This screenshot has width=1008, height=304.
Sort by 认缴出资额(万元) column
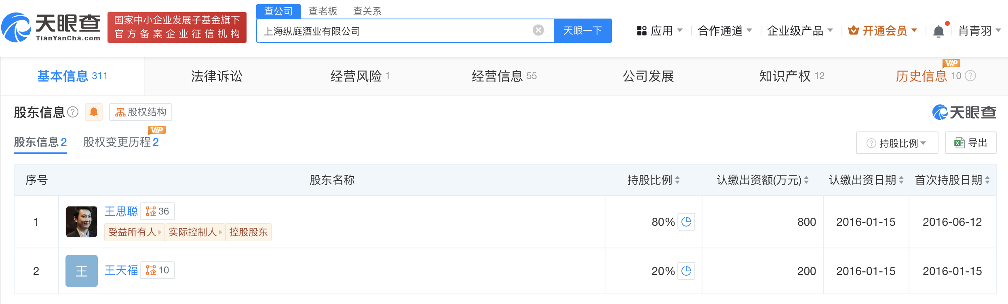click(806, 180)
